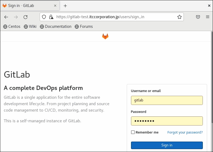Open the lock warning site info icon
Screen dimensions: 213x152
[x=51, y=17]
